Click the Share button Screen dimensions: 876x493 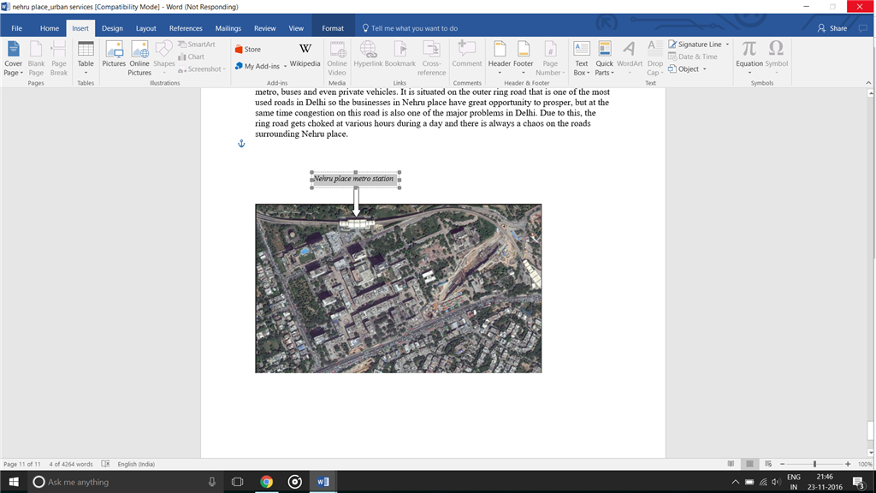[832, 28]
